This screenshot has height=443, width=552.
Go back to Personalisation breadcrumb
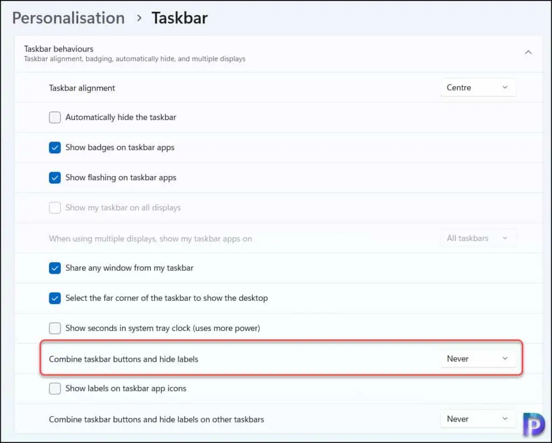pos(68,18)
